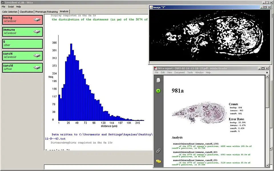Click the printer icon on the backg phenotype
Screen dimensions: 274x171
tap(37, 19)
